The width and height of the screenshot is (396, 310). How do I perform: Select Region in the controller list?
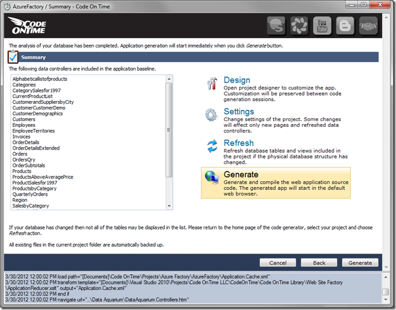[x=20, y=200]
